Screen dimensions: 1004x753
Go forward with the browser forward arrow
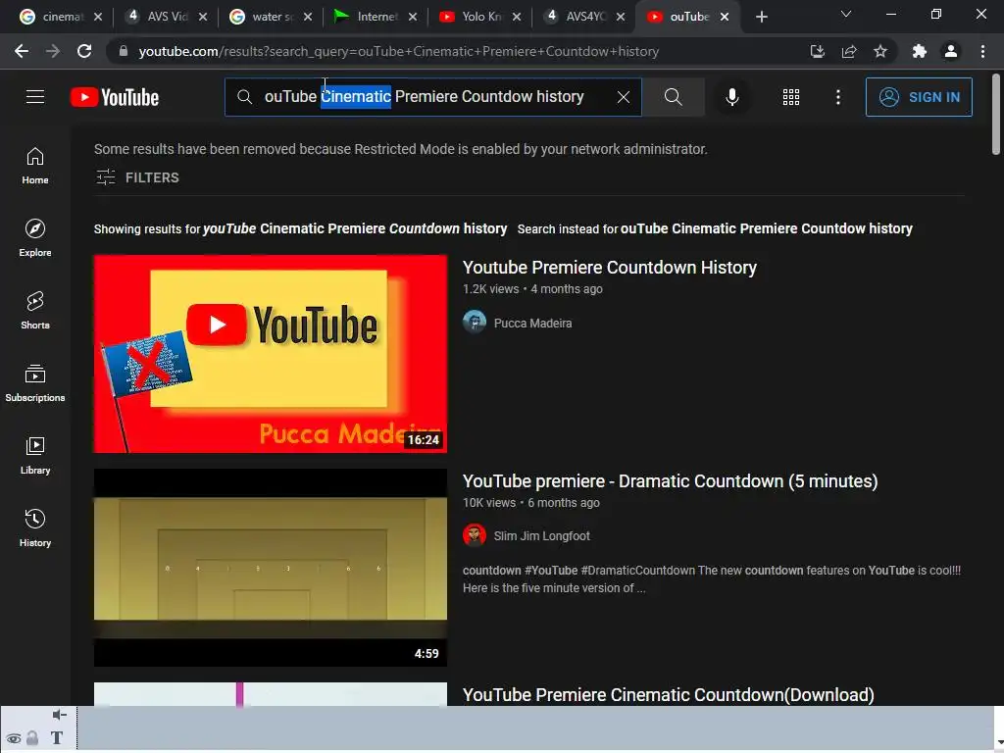click(53, 51)
